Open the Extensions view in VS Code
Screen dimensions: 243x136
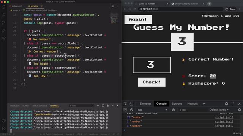(x=3, y=39)
